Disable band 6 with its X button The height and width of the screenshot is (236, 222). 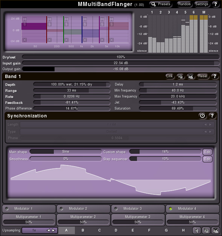[111, 40]
